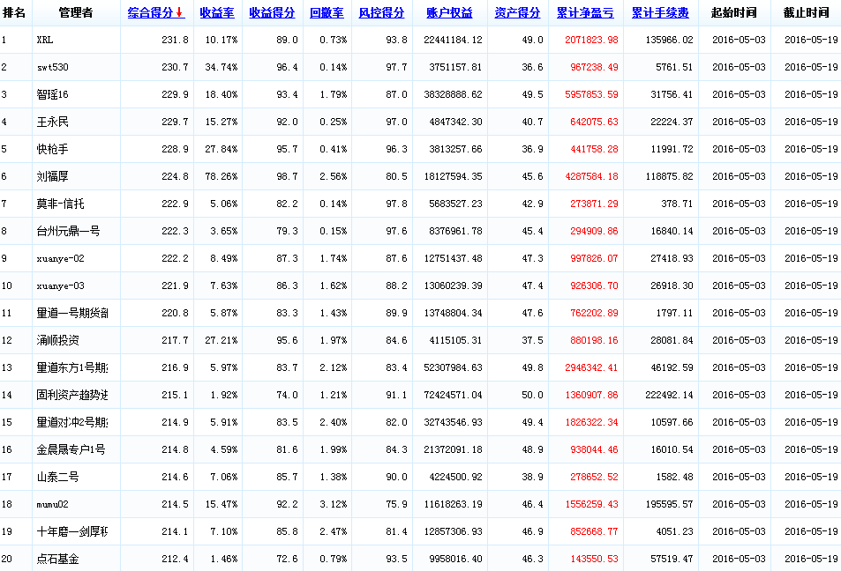Select manager name 里道东方1号
This screenshot has height=571, width=841.
pos(72,368)
